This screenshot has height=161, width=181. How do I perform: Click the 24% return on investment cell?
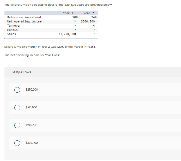coord(94,17)
